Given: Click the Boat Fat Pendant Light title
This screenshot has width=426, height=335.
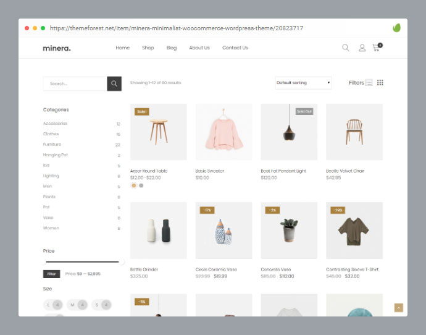Looking at the screenshot, I should (283, 171).
